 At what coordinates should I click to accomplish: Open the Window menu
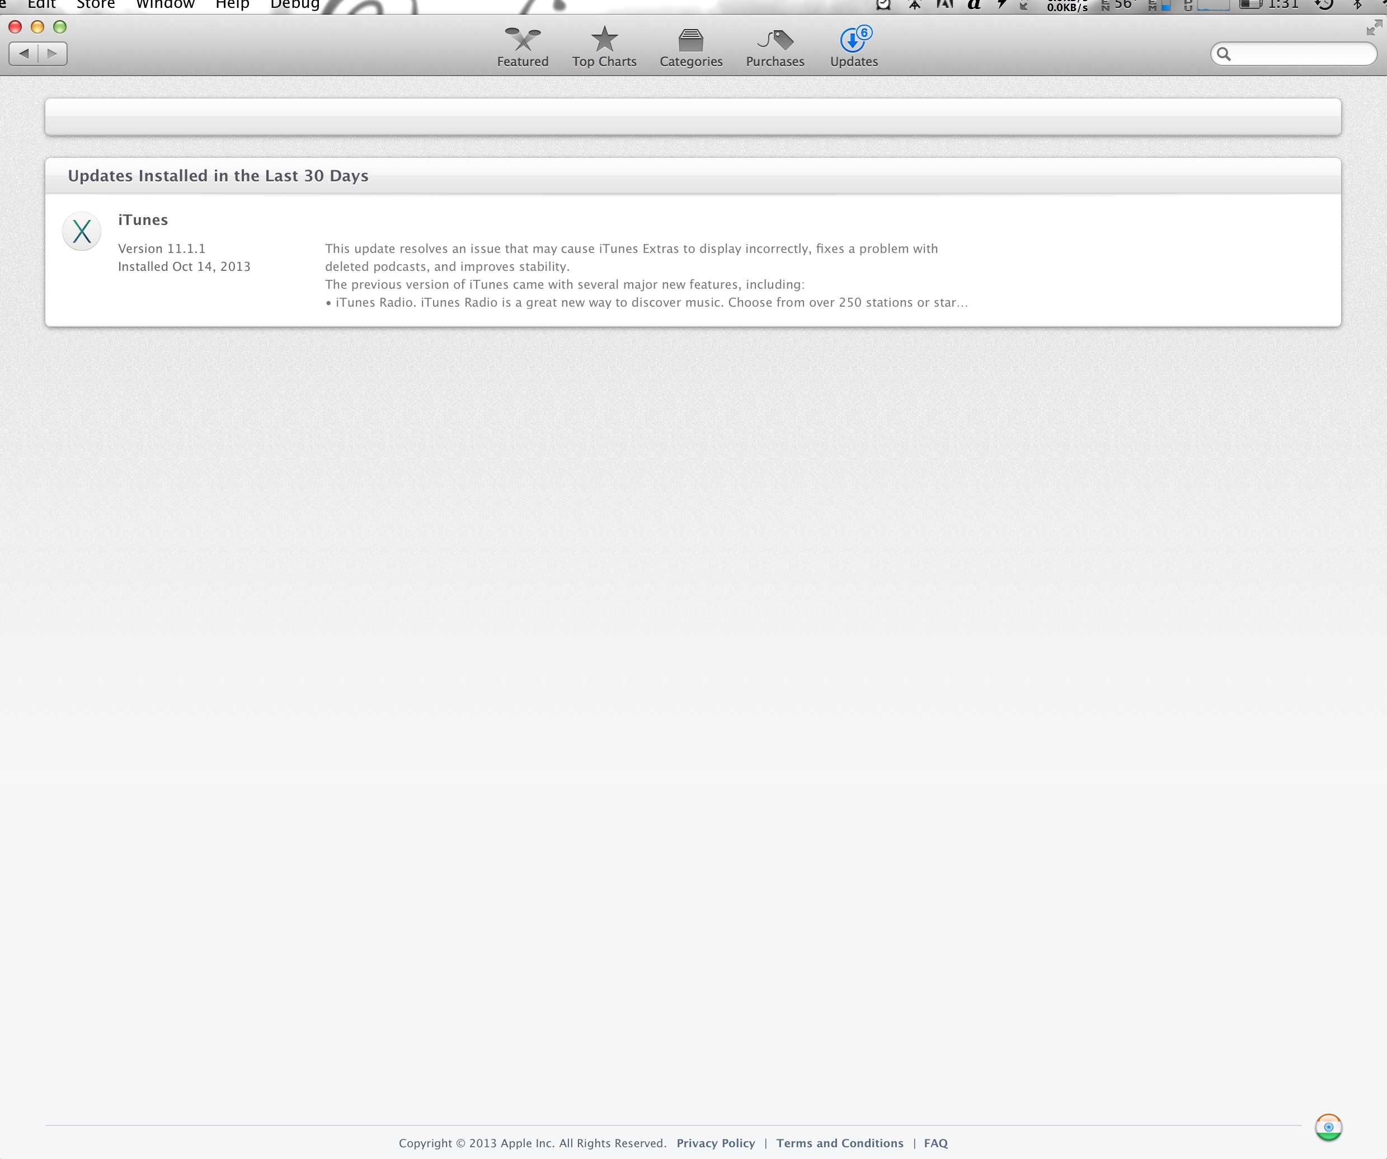[x=165, y=4]
